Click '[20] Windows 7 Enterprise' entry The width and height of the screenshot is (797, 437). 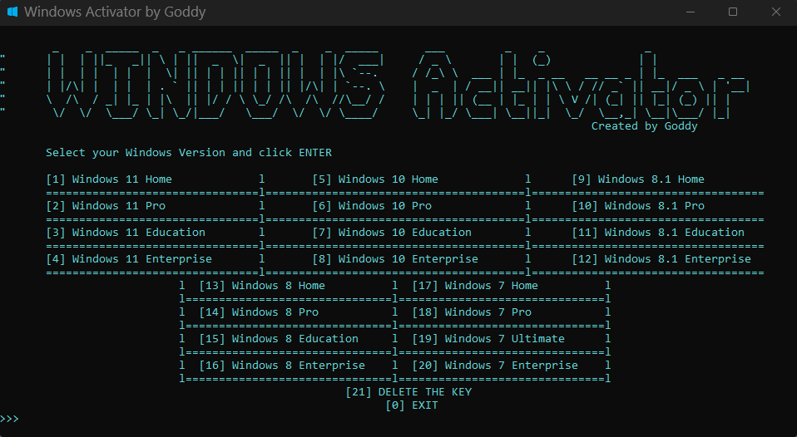click(495, 366)
